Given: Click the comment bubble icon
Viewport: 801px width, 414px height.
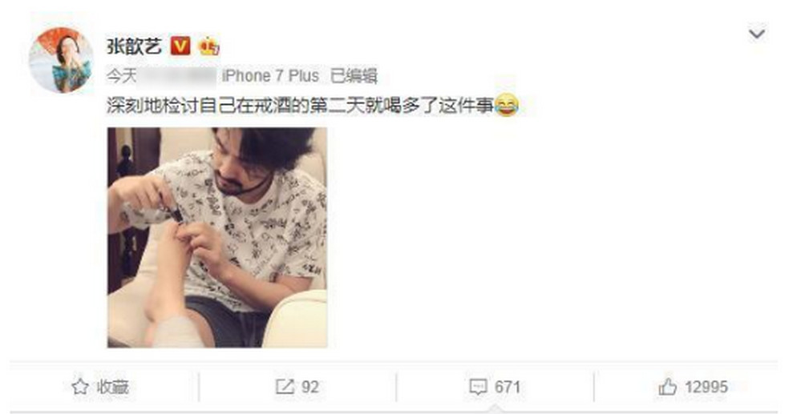Looking at the screenshot, I should [478, 387].
